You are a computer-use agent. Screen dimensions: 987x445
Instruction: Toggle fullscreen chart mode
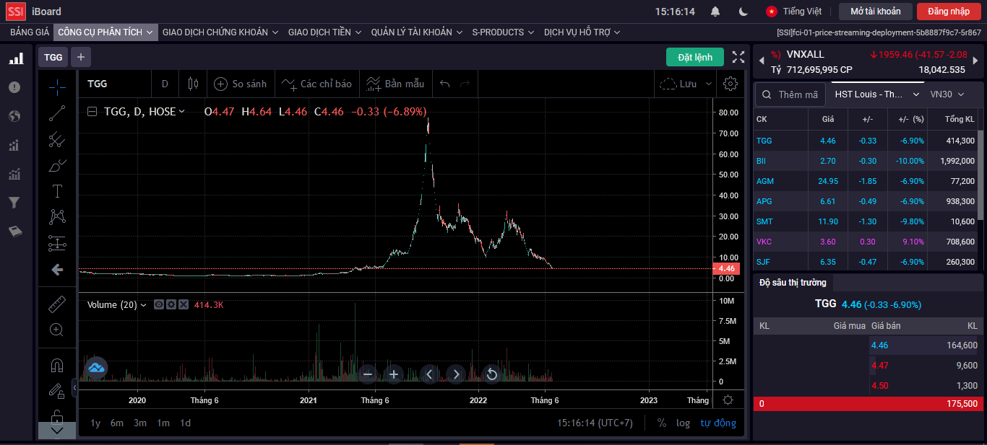coord(738,57)
